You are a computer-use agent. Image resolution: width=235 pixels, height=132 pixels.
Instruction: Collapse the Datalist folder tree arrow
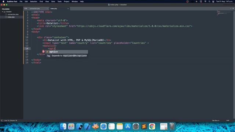3,12
